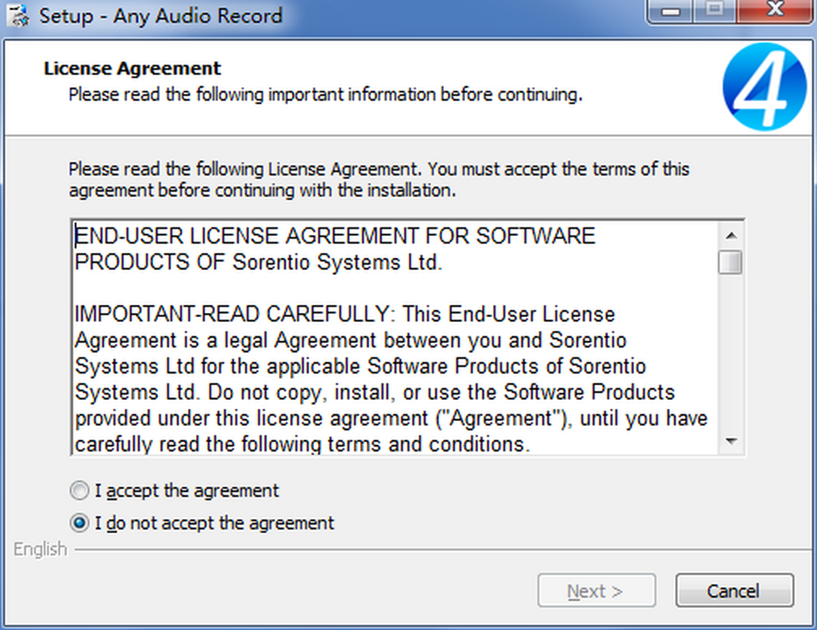Click the "License Agreement" bold heading

(132, 69)
